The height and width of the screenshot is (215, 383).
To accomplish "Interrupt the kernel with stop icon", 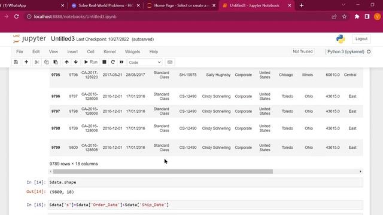I will click(104, 62).
